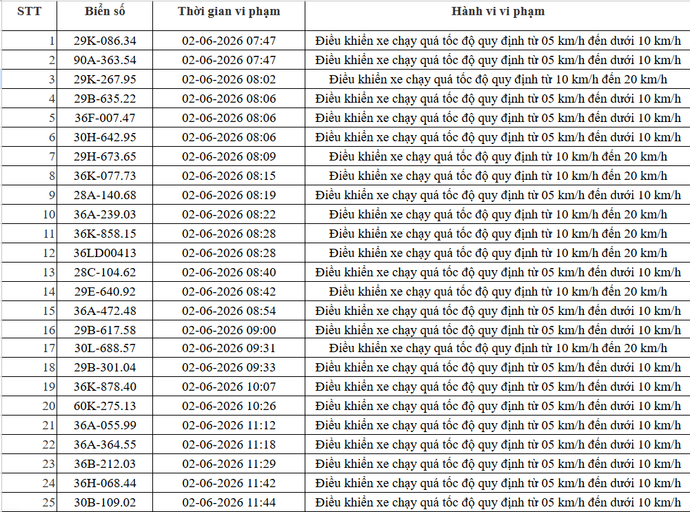Click plate cell 29B-301.04

(105, 367)
